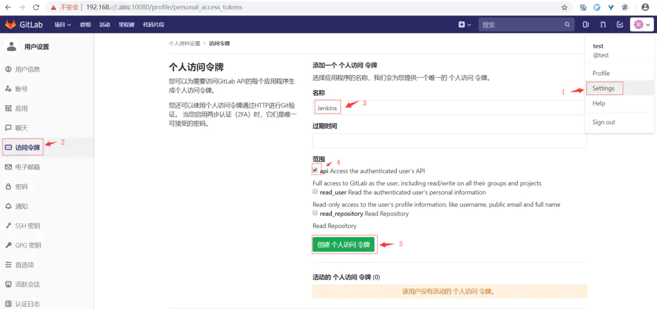Click the insecure site warning icon

pos(53,8)
